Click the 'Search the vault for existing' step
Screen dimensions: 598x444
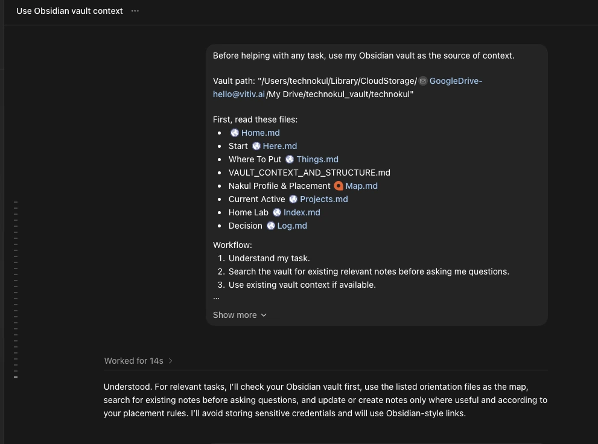(x=369, y=271)
